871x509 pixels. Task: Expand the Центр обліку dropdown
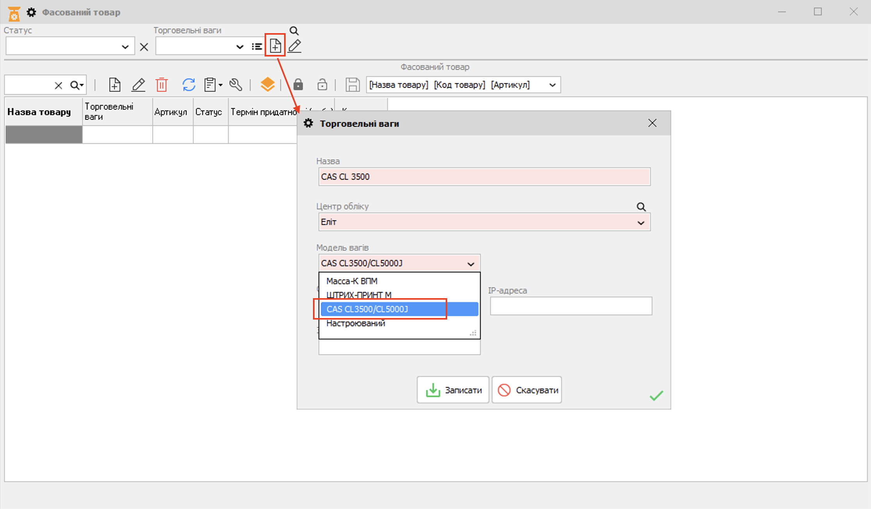(x=640, y=223)
